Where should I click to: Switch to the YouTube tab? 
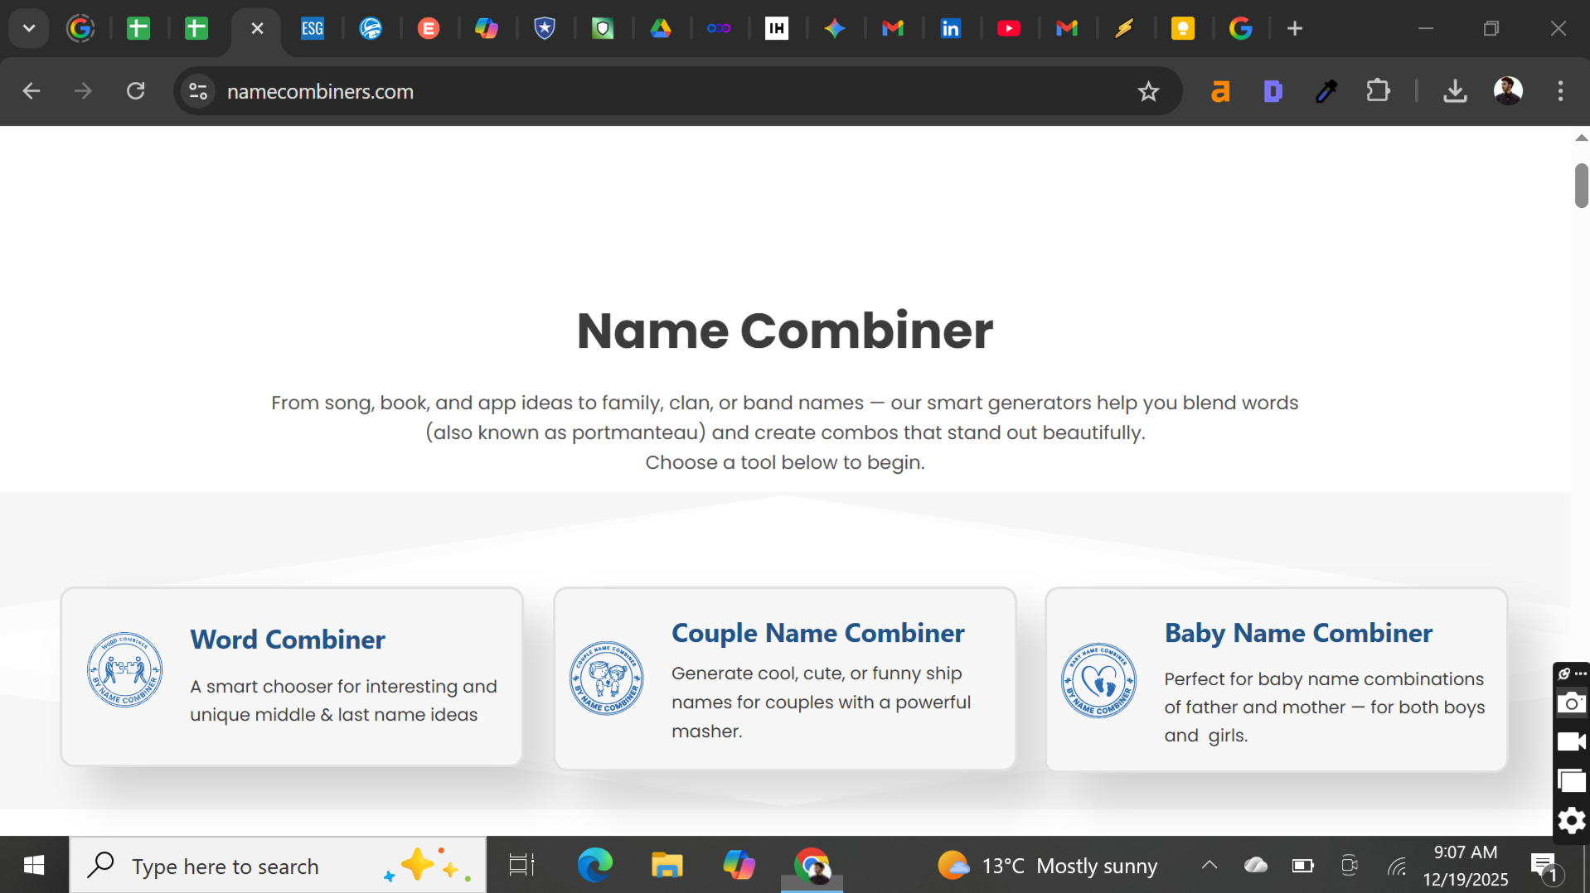[1009, 28]
